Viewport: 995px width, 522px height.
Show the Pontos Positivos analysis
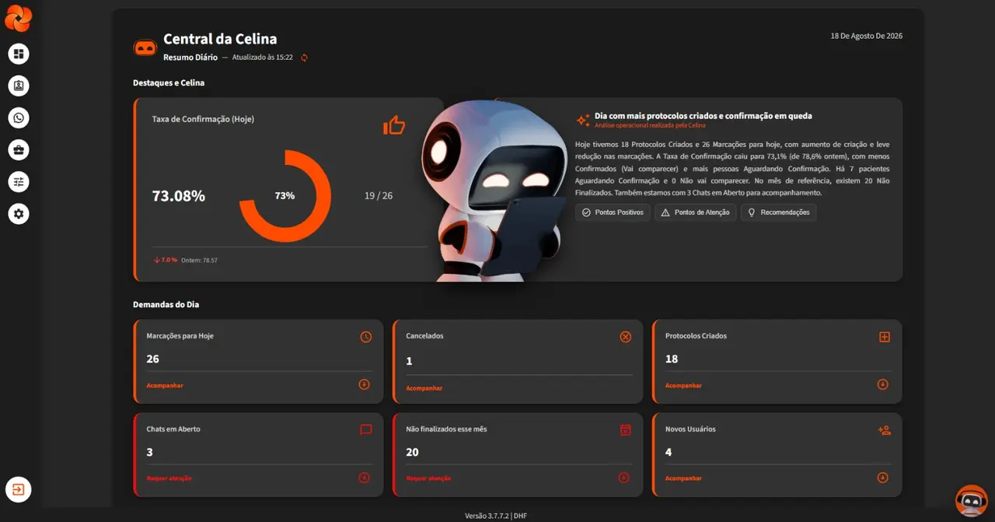click(613, 212)
